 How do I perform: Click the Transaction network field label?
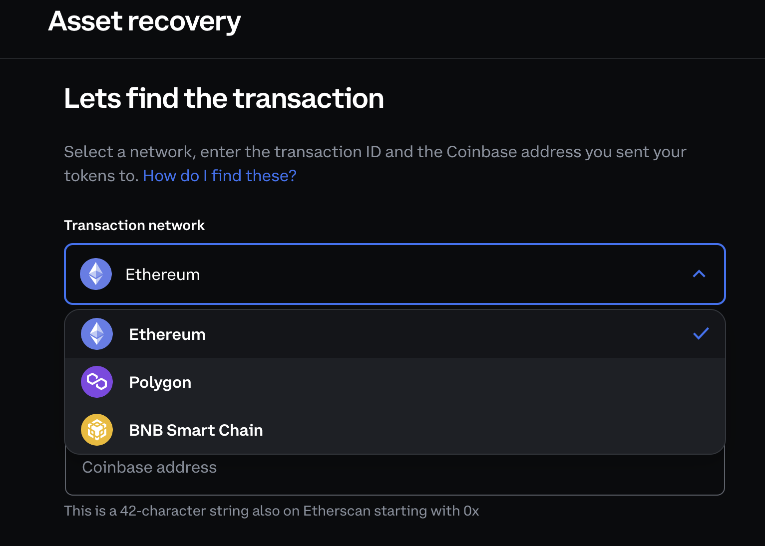pyautogui.click(x=134, y=225)
